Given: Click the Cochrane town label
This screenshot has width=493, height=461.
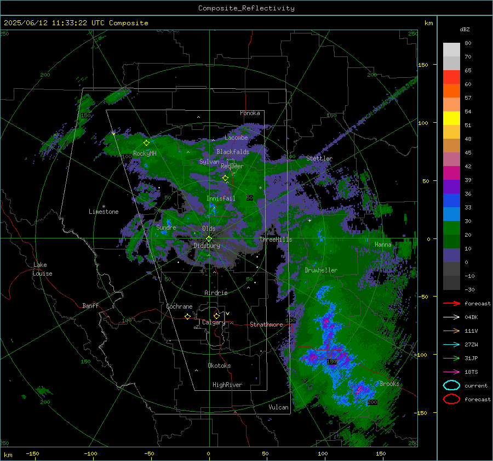Looking at the screenshot, I should pyautogui.click(x=179, y=306).
